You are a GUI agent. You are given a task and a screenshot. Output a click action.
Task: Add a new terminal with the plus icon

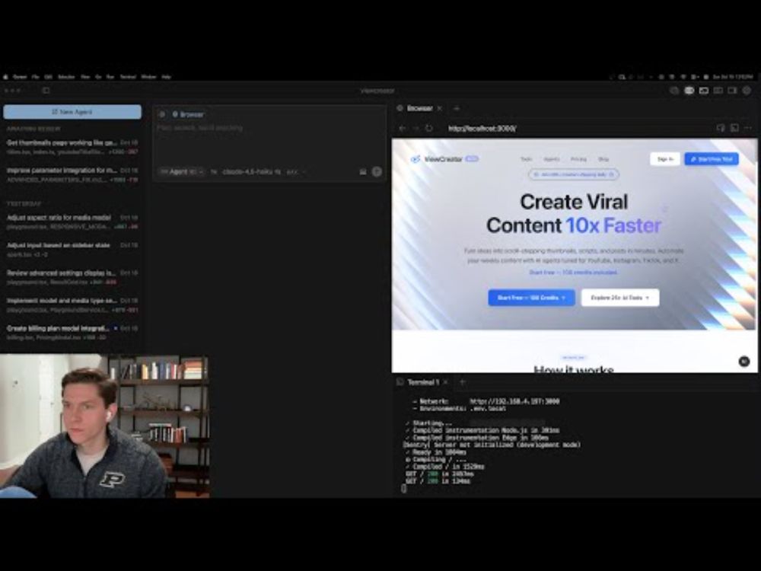(463, 382)
